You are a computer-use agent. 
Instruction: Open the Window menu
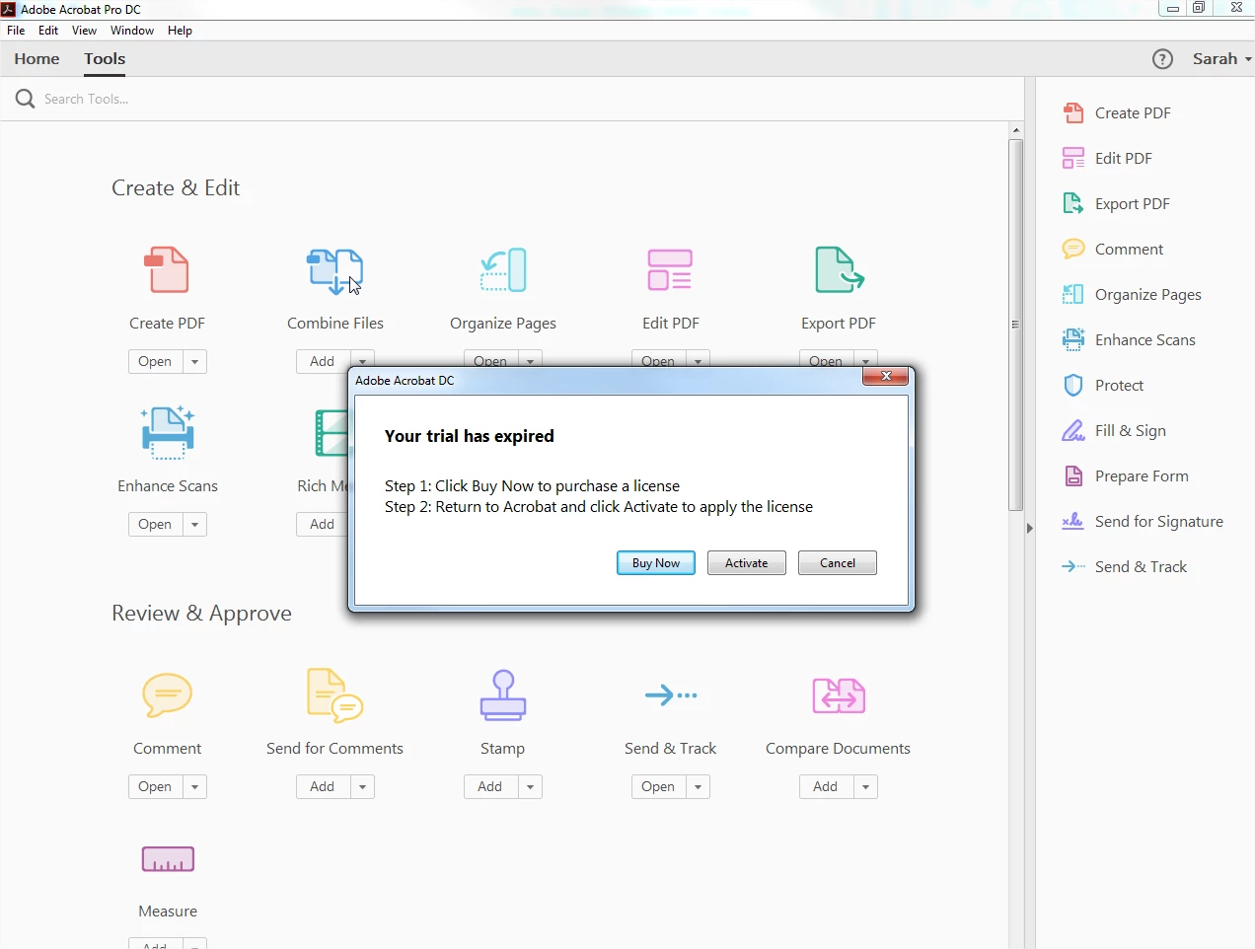click(x=132, y=31)
